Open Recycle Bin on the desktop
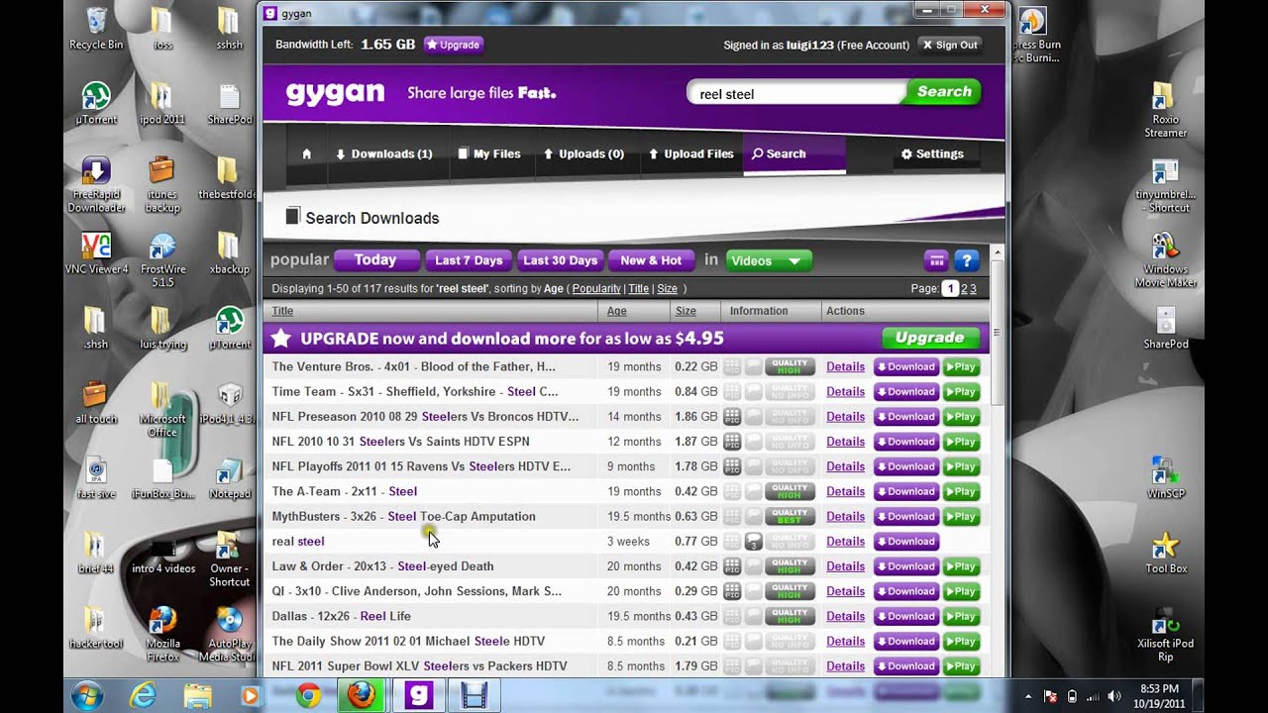This screenshot has height=713, width=1268. point(96,28)
